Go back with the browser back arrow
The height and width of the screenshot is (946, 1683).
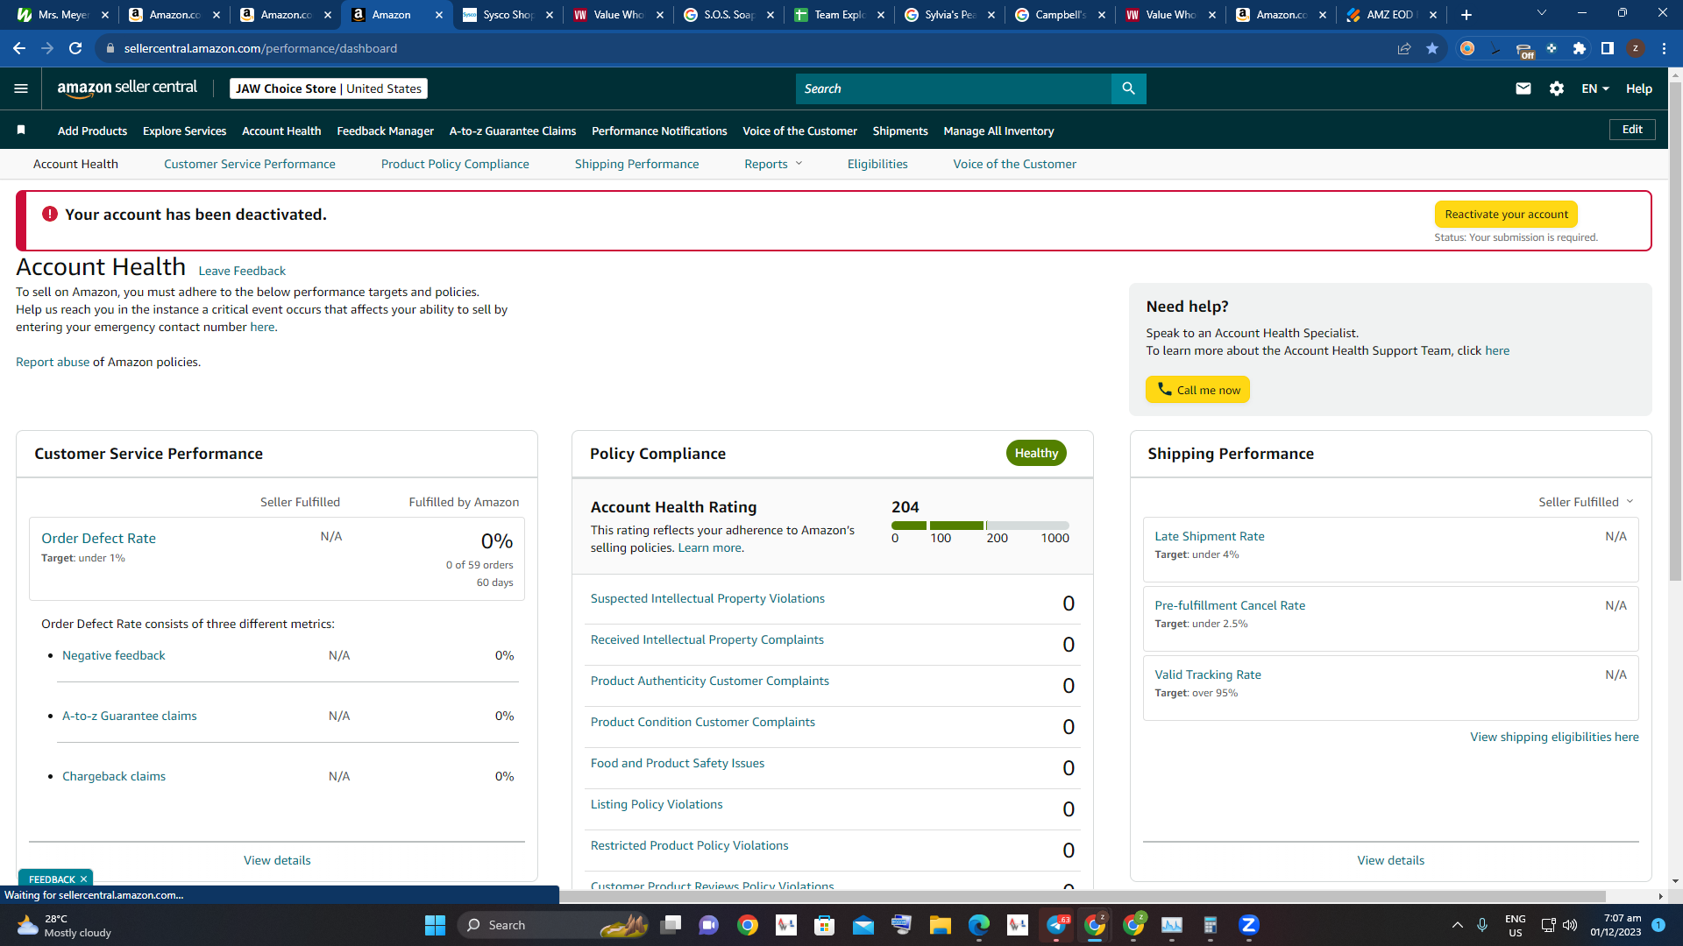click(x=19, y=48)
